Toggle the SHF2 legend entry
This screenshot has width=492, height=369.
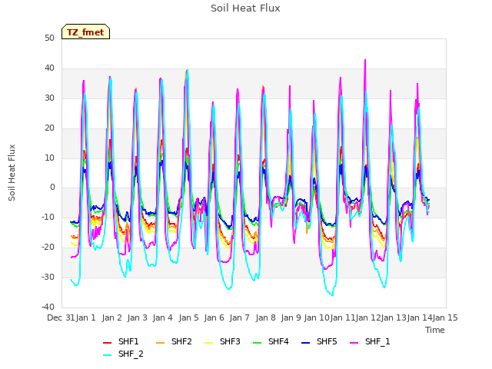(174, 341)
